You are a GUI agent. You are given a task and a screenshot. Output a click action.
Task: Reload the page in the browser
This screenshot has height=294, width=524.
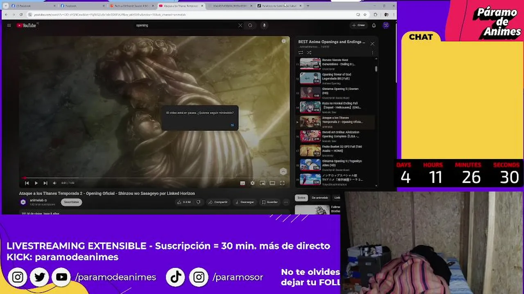coord(21,15)
